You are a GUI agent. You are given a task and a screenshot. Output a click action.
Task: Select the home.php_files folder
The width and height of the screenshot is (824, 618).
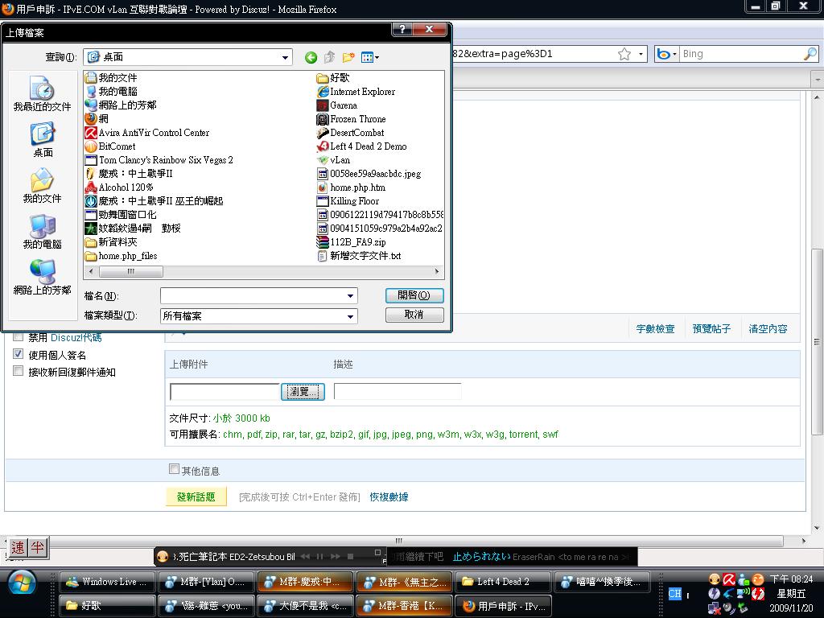(x=122, y=255)
